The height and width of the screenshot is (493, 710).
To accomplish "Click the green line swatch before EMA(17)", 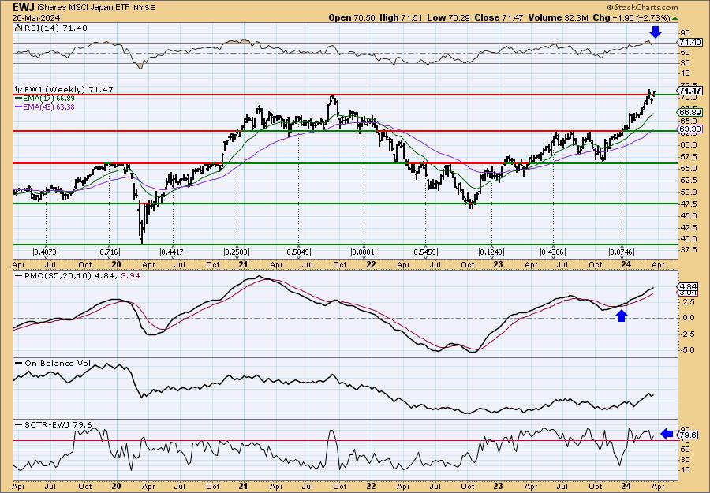I will pos(18,99).
